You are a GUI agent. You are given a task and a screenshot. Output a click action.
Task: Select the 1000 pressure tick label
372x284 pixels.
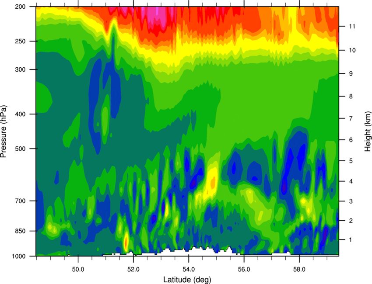[19, 256]
